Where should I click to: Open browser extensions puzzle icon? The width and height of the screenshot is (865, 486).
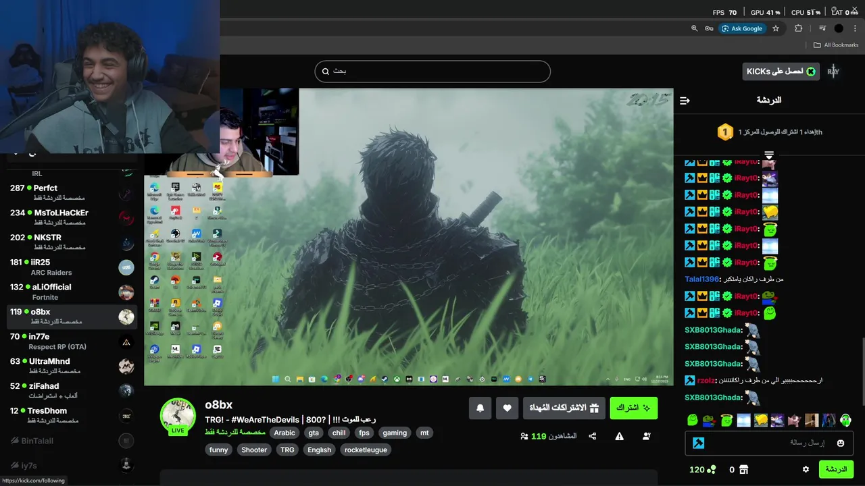(x=799, y=28)
